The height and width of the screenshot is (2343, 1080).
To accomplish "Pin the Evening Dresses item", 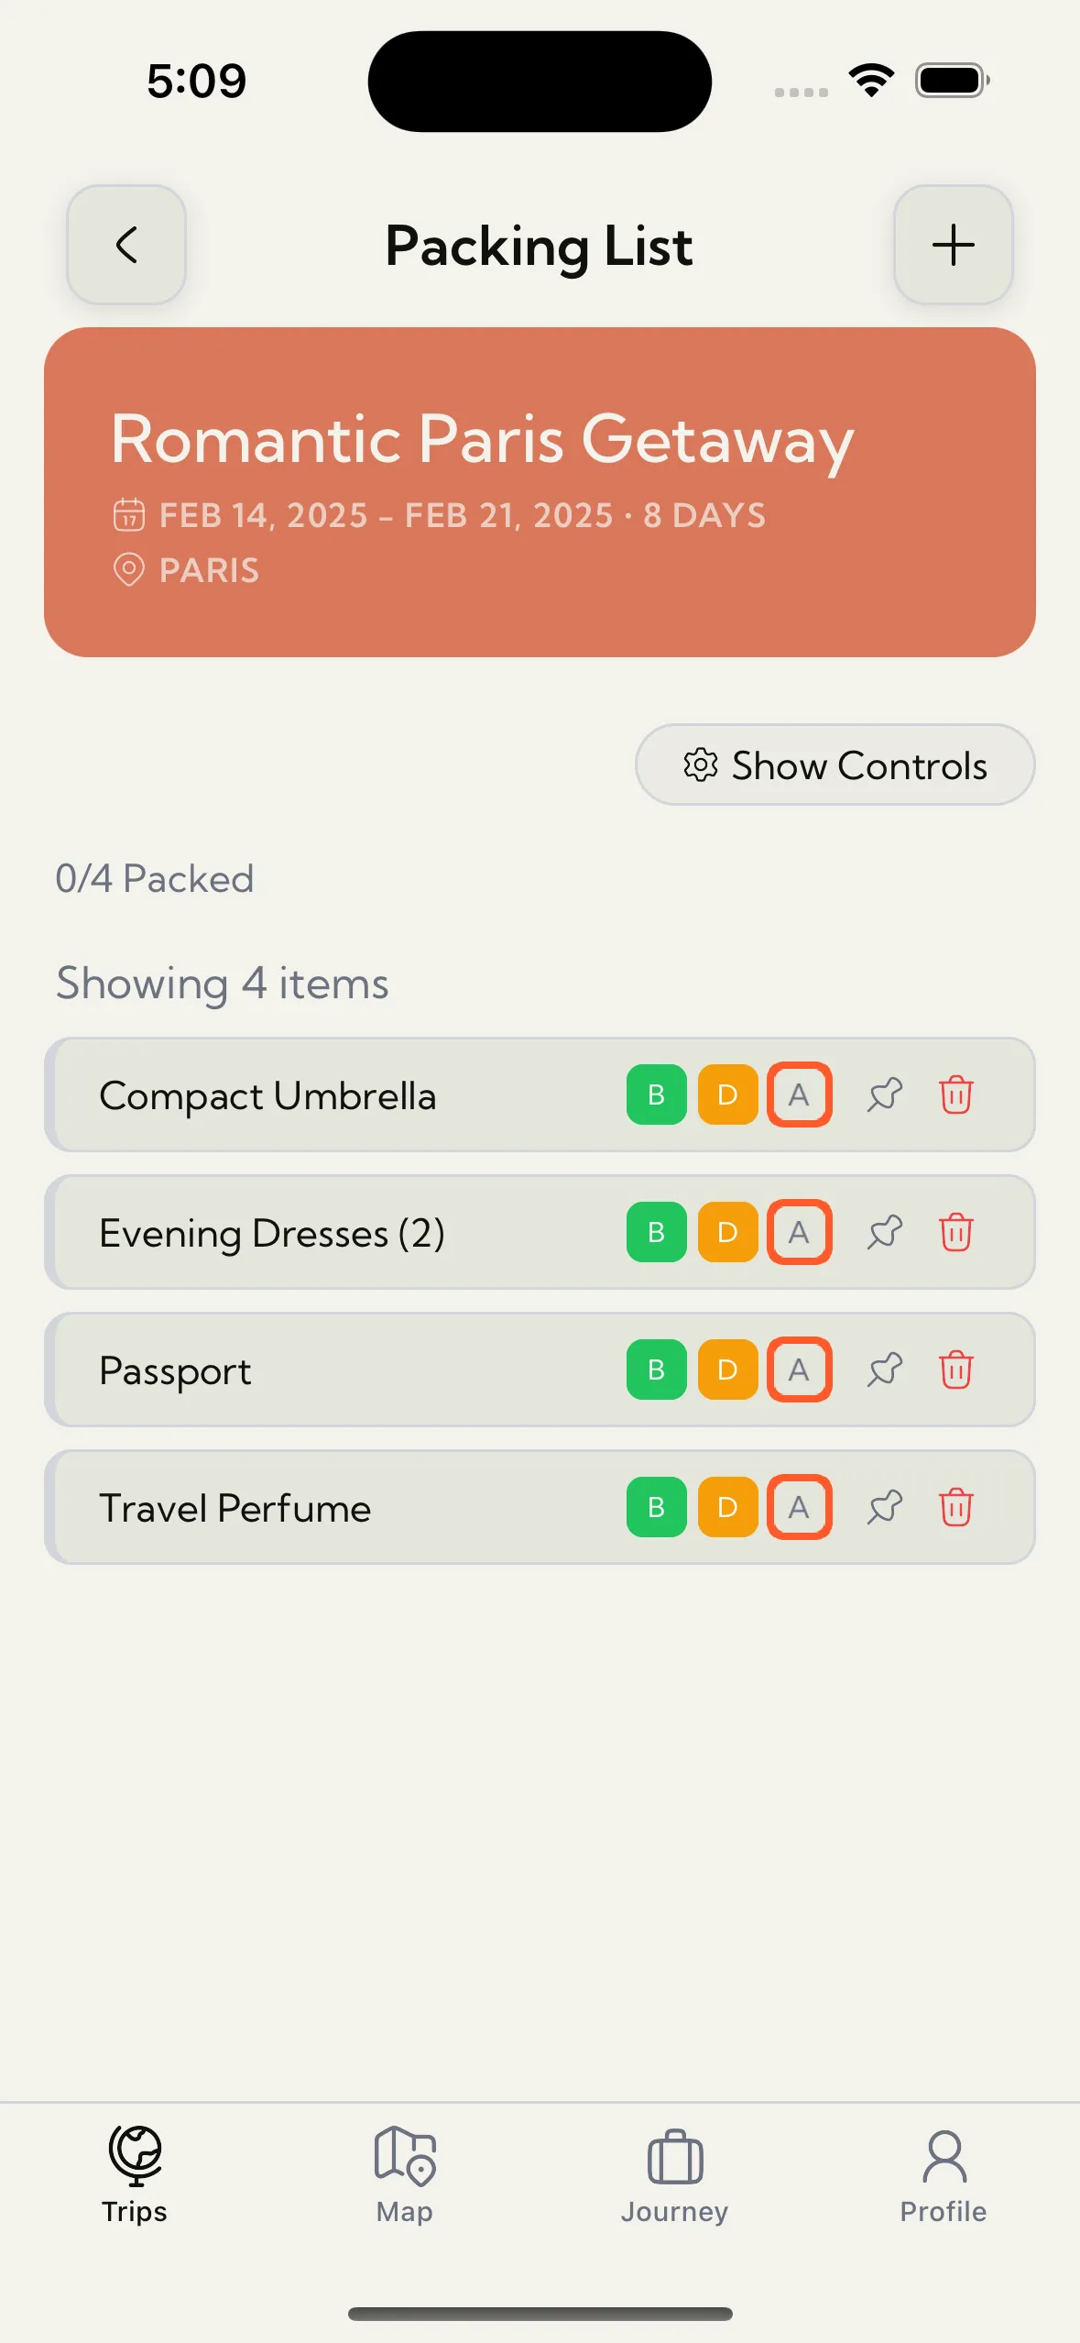I will 885,1232.
